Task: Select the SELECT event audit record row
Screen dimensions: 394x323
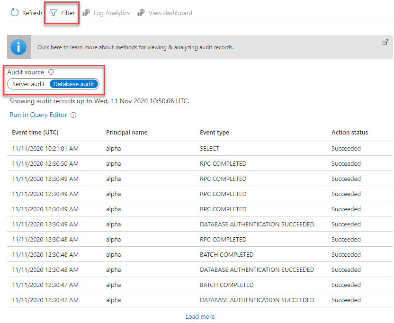Action: tap(209, 149)
